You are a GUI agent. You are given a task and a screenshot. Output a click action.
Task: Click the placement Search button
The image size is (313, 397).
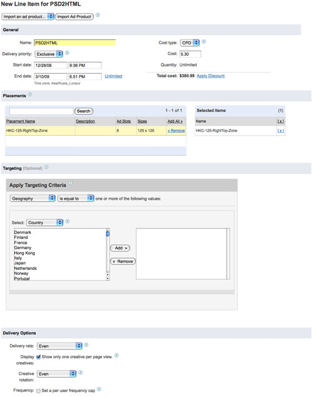[x=83, y=111]
